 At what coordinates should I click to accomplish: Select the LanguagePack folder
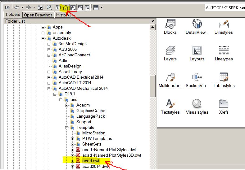point(91,116)
